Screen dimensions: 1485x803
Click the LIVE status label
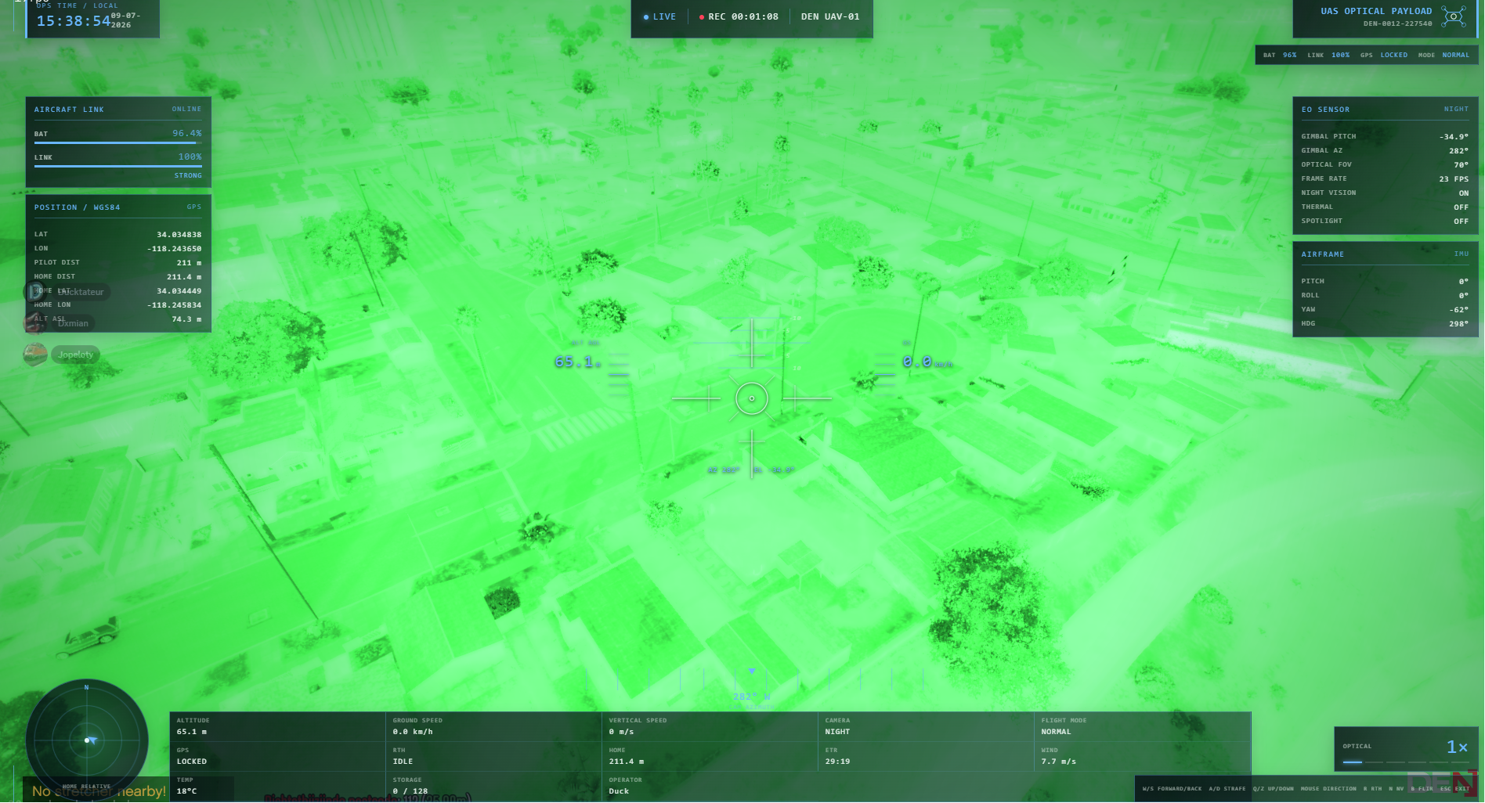[664, 17]
